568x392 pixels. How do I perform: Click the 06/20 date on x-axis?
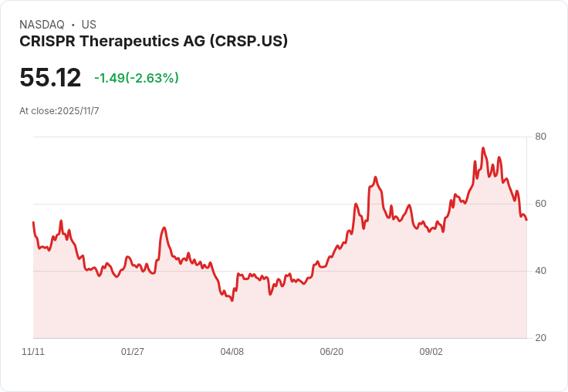(332, 352)
